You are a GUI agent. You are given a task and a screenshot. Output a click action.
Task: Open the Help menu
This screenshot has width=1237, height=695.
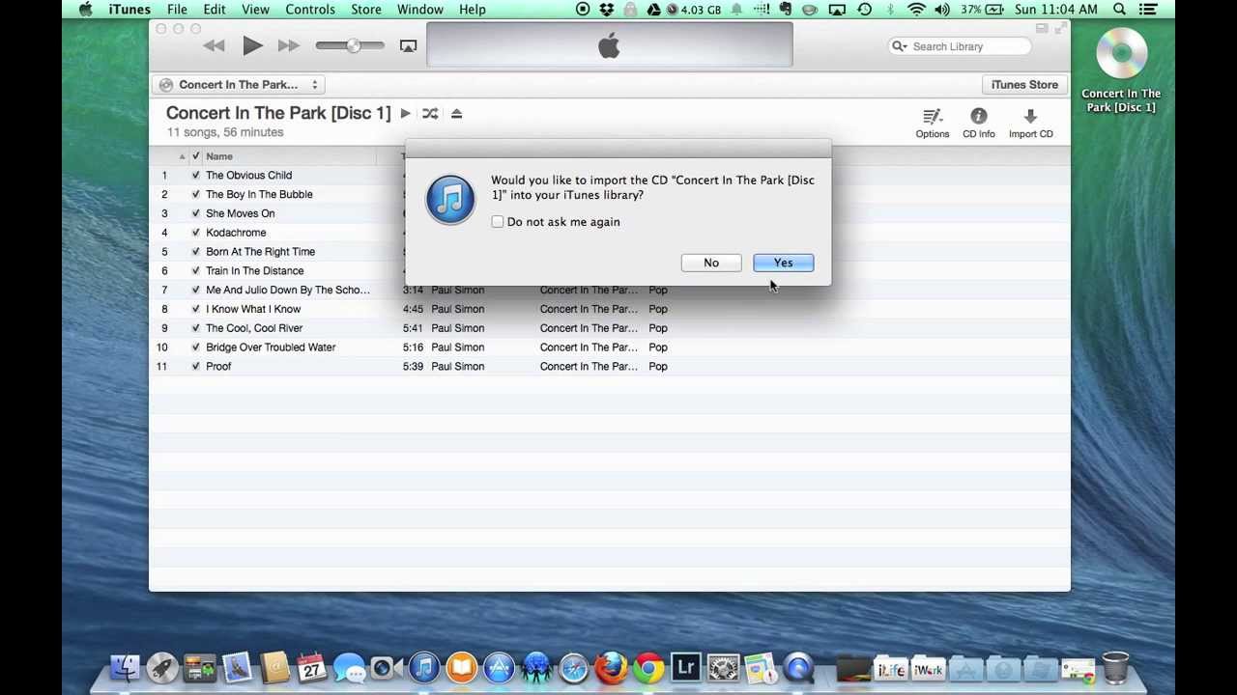pos(473,10)
